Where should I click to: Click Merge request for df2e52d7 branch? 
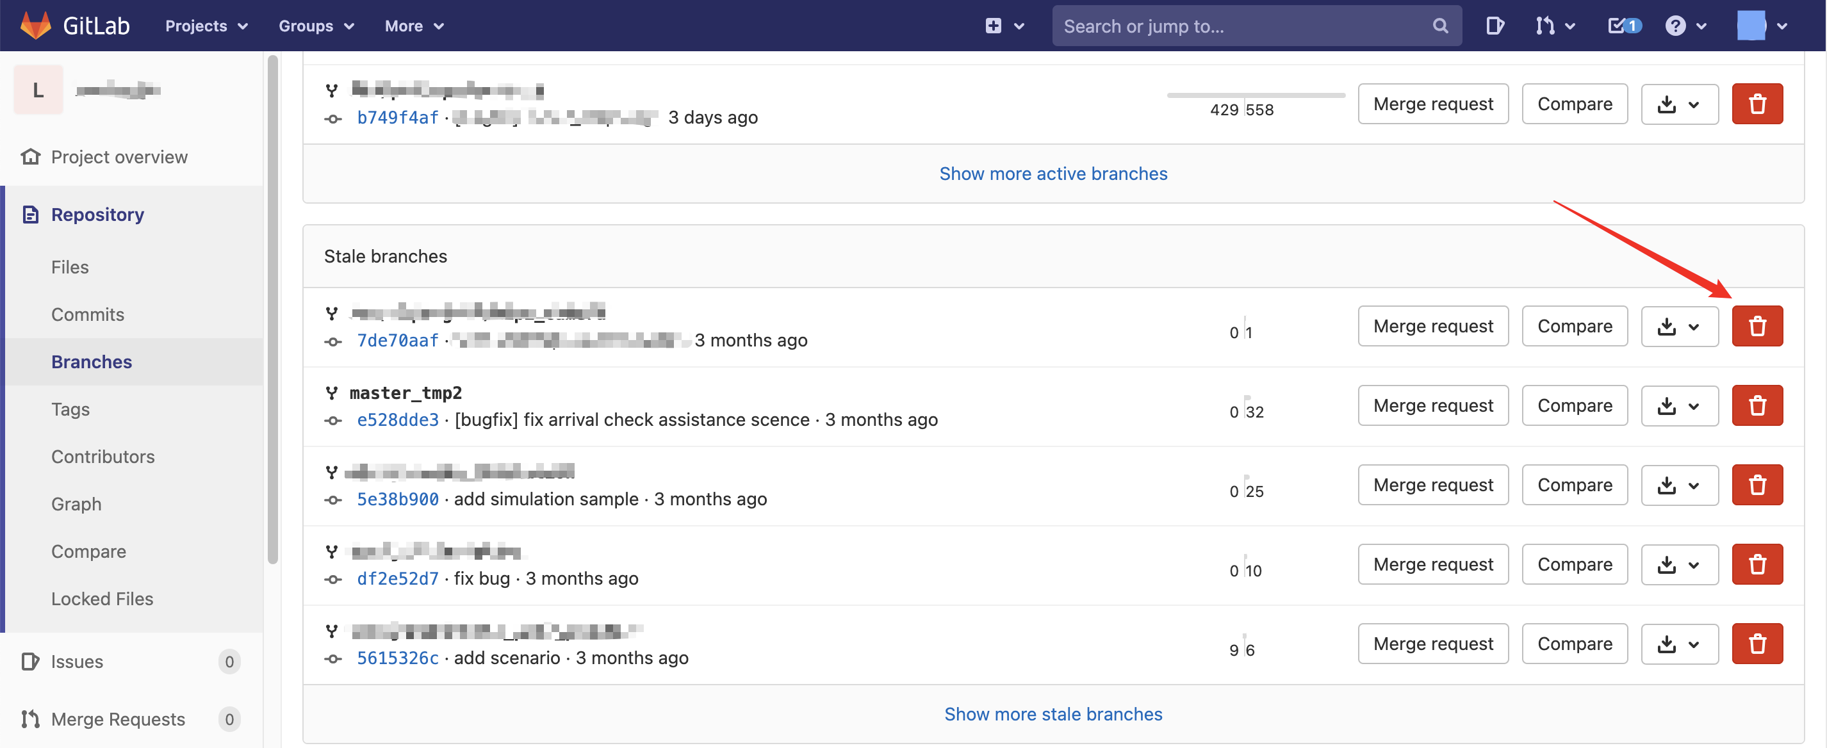click(1434, 564)
